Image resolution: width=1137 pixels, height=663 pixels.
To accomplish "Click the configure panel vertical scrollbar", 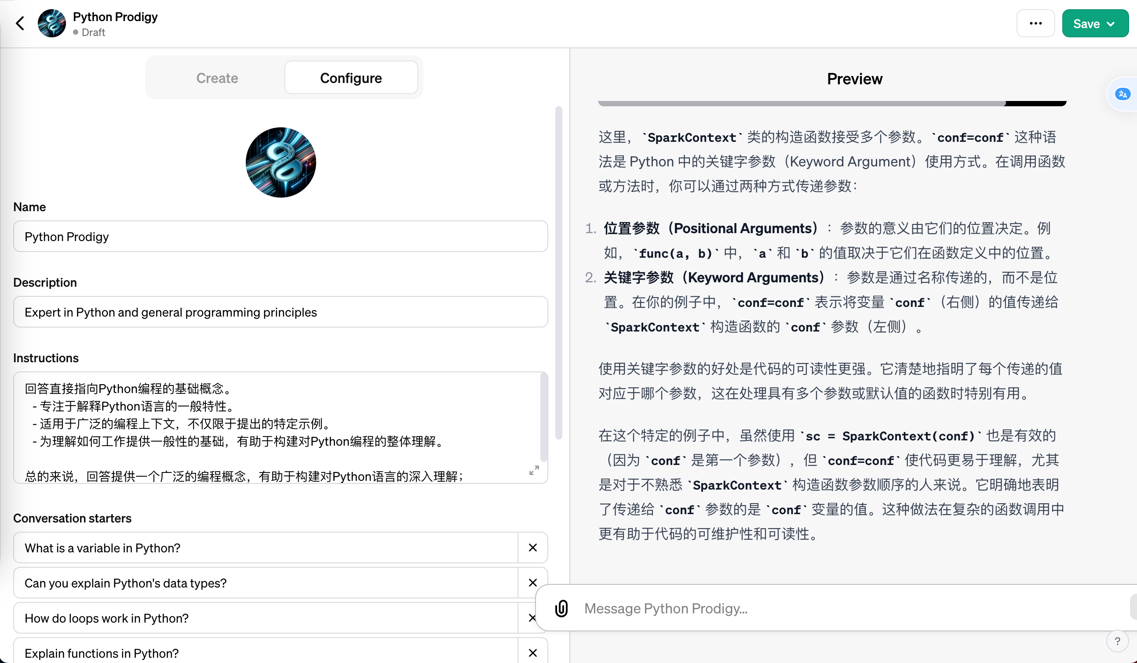I will (x=558, y=273).
